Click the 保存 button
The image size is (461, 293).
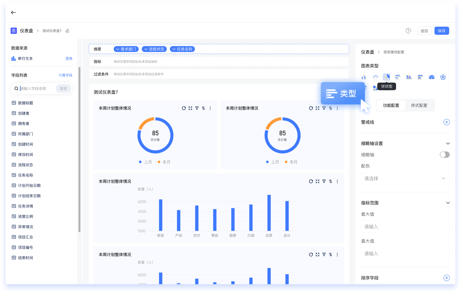442,31
